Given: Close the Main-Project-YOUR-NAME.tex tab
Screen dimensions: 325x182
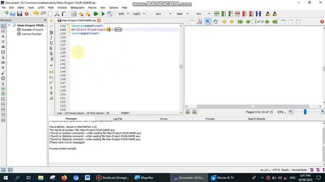Looking at the screenshot, I should click(x=99, y=20).
